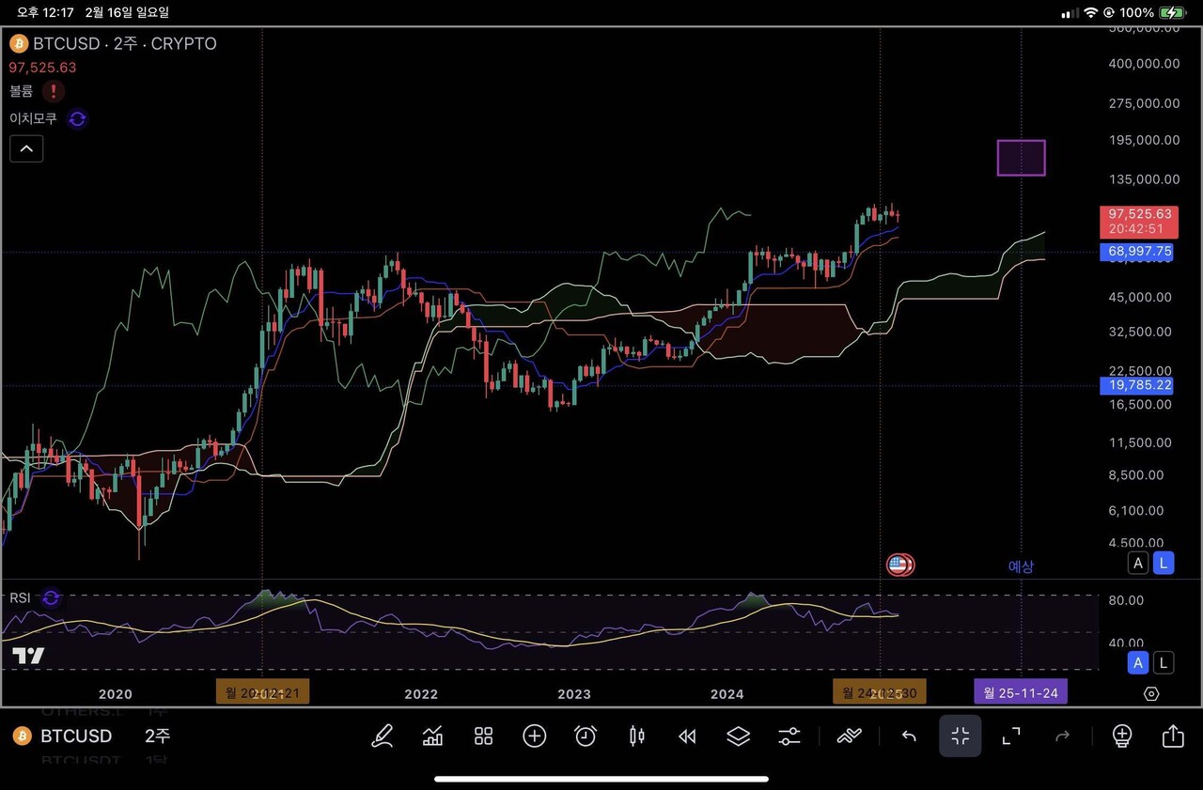Open the layout grid icon
This screenshot has width=1203, height=790.
pyautogui.click(x=483, y=736)
